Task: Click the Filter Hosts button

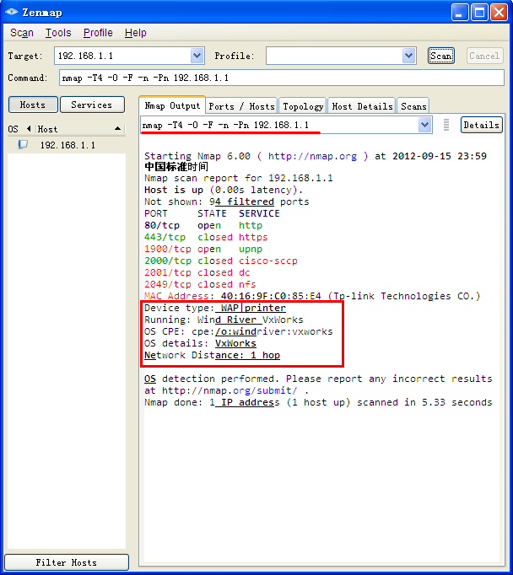Action: click(67, 562)
